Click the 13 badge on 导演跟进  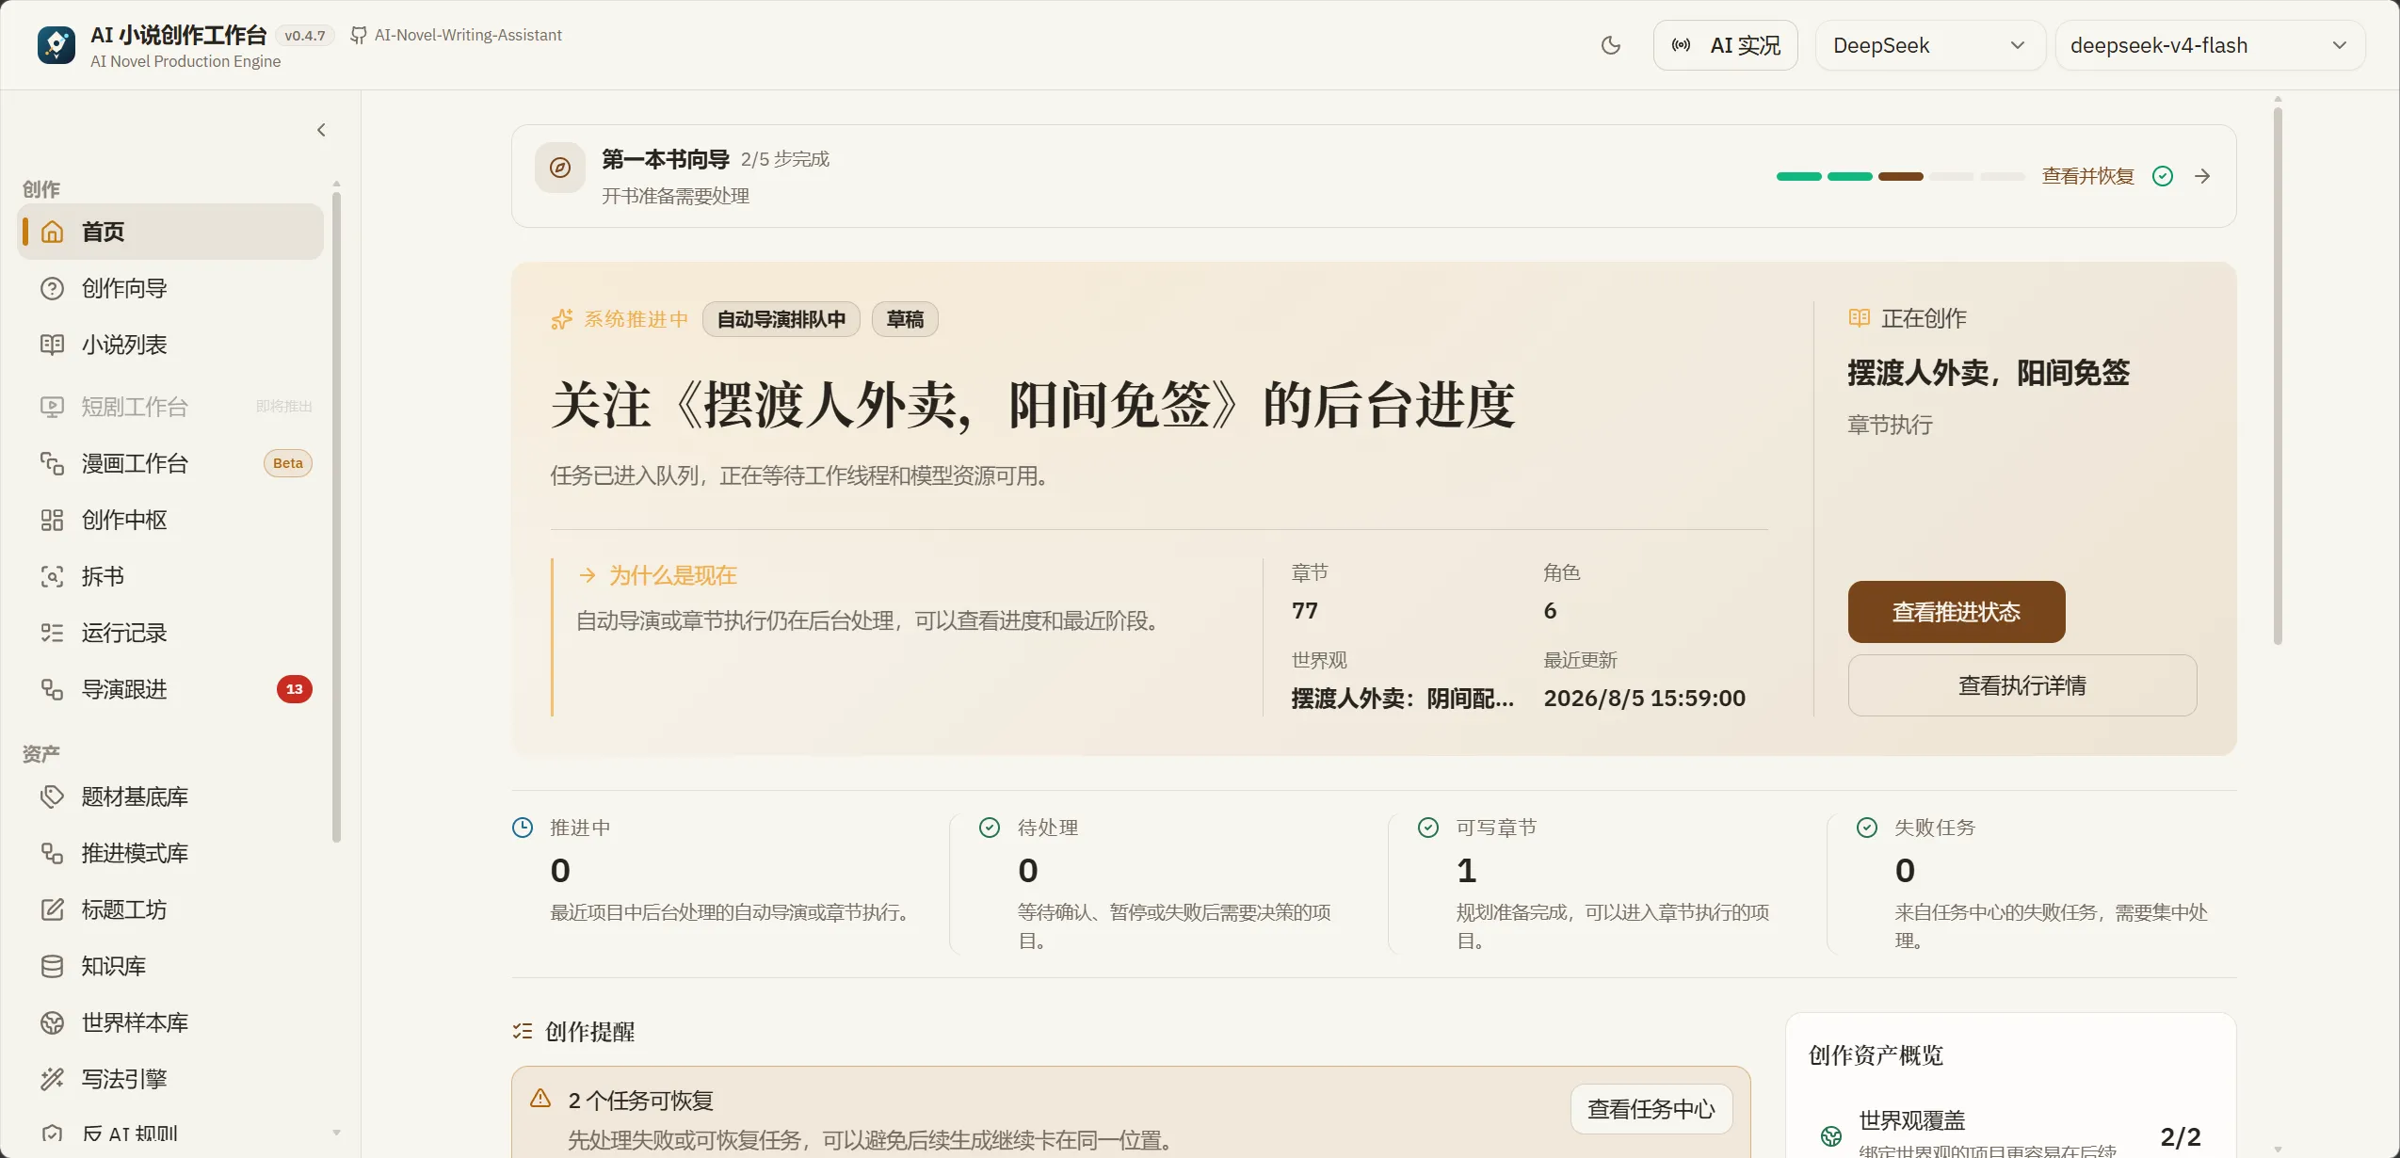[x=295, y=689]
